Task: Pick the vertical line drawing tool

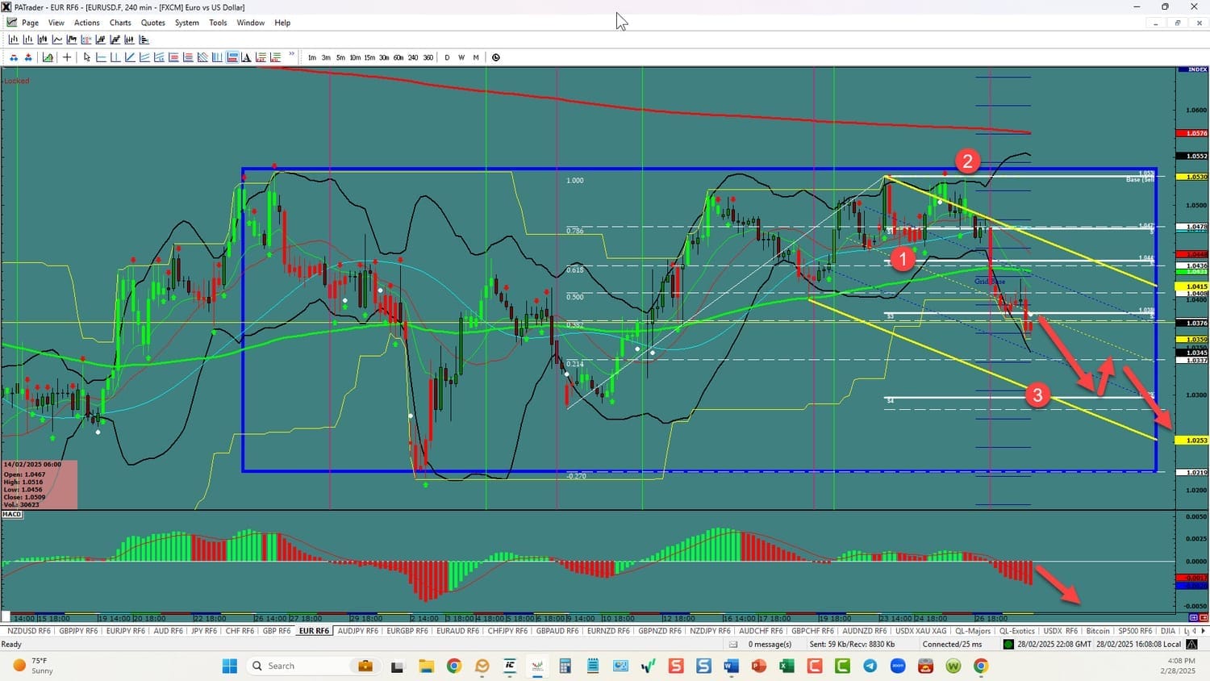Action: (115, 57)
